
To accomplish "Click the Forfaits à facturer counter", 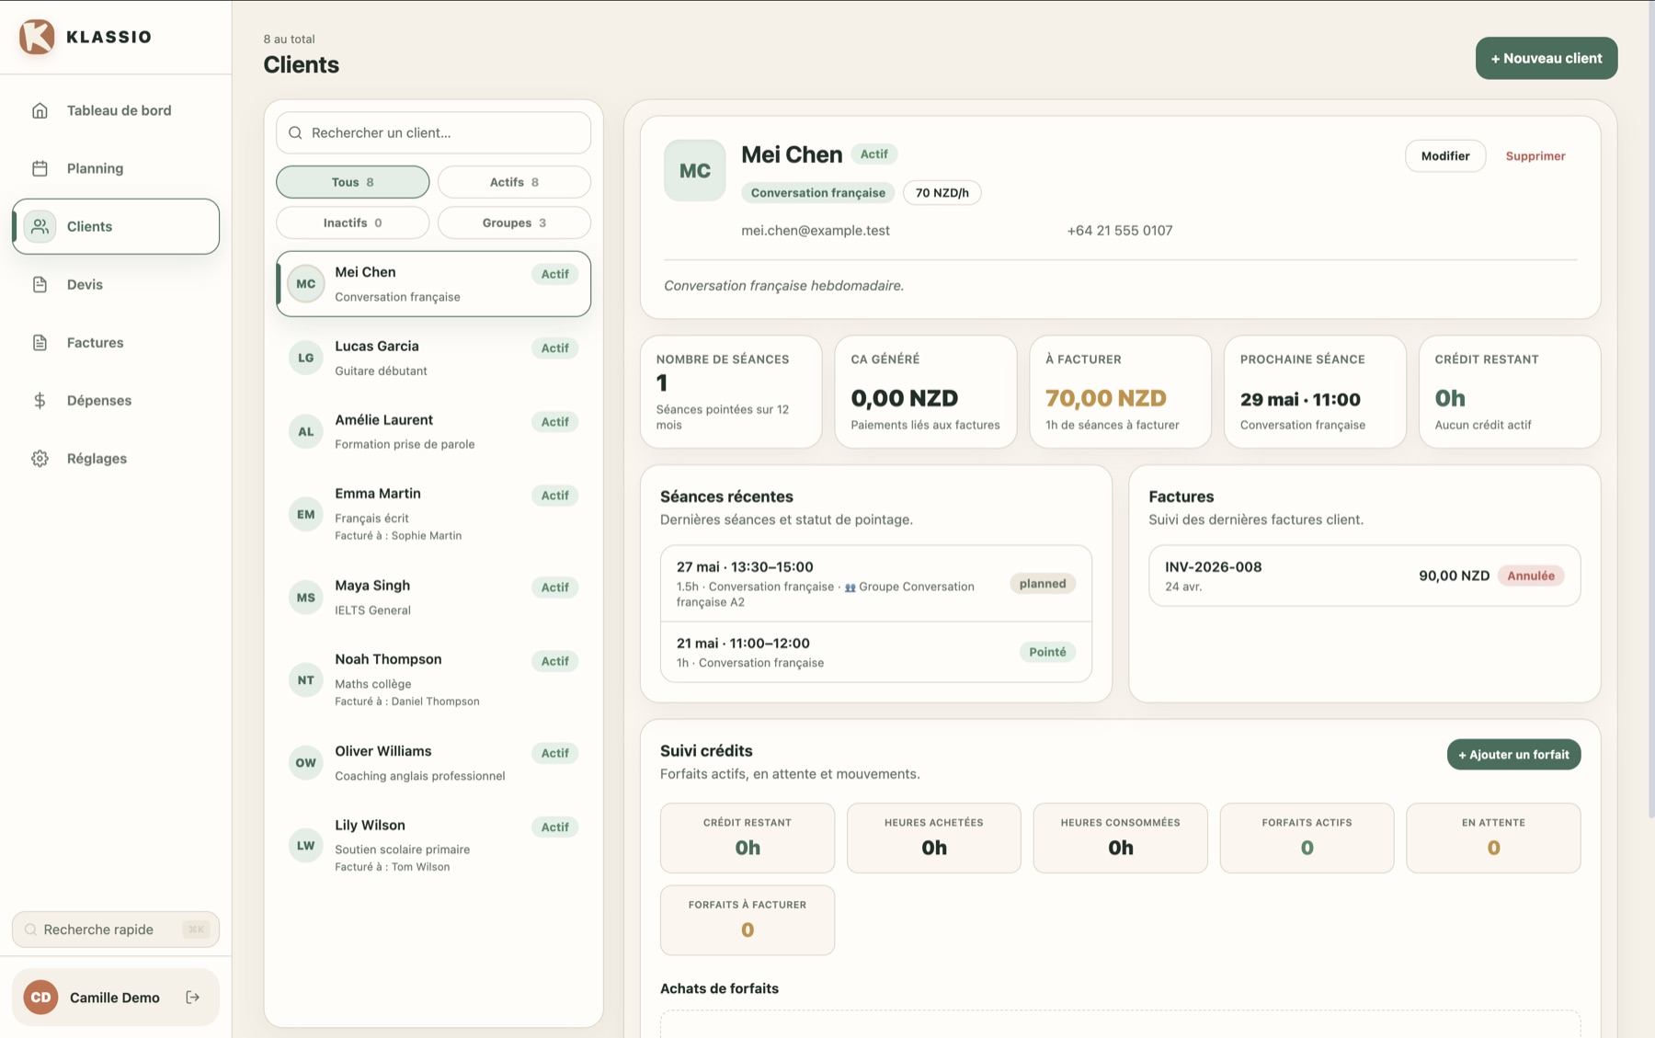I will [x=747, y=920].
